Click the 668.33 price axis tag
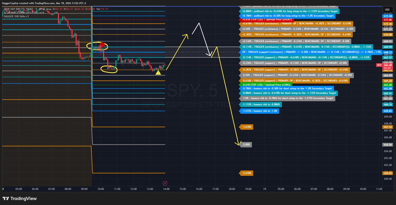The width and height of the screenshot is (396, 205). point(388,53)
